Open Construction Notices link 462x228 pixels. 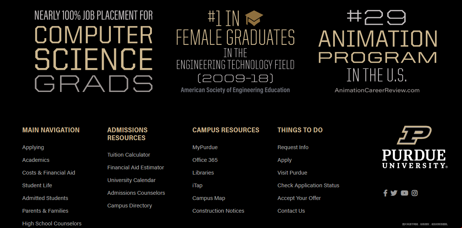[x=218, y=211]
